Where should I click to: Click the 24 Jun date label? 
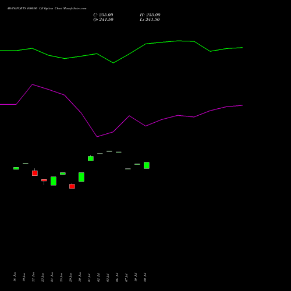click(52, 277)
